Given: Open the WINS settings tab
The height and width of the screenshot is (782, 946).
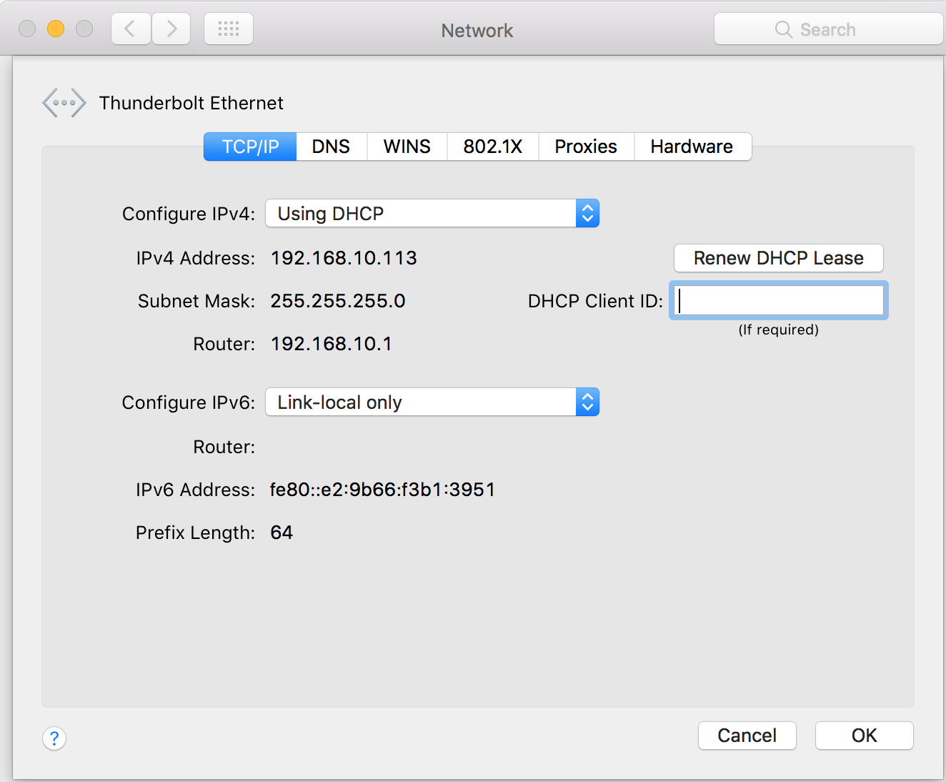Looking at the screenshot, I should (x=407, y=147).
